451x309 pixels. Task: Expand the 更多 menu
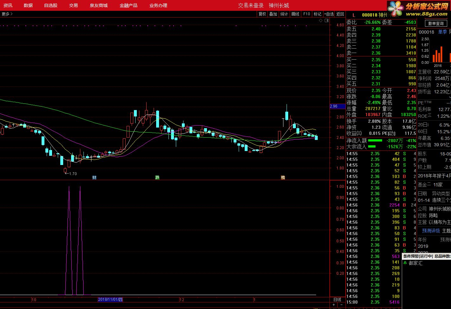[x=7, y=14]
